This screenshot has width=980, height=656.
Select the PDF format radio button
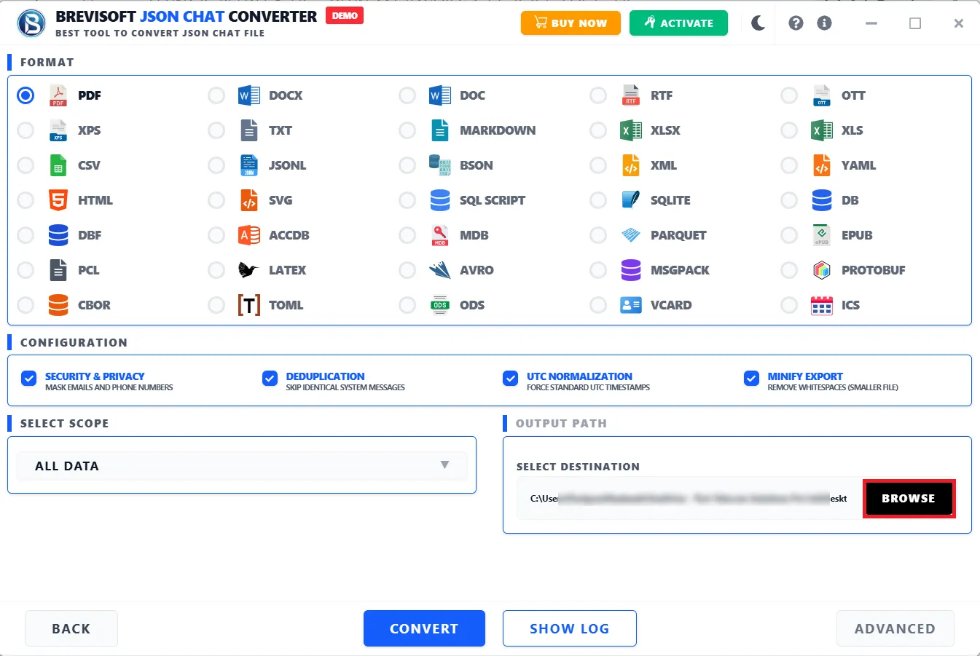(26, 95)
